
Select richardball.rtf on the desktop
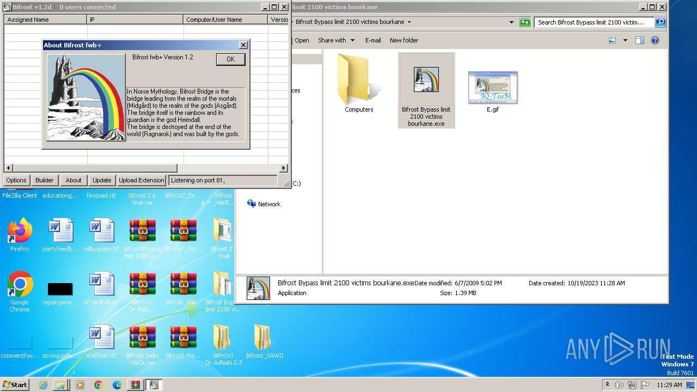101,289
